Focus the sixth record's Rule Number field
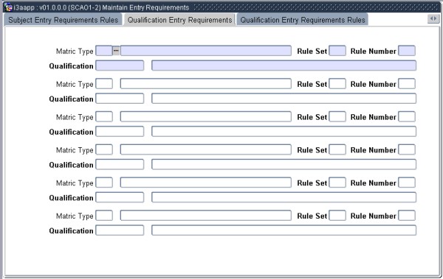Viewport: 443px width, 279px height. tap(407, 216)
